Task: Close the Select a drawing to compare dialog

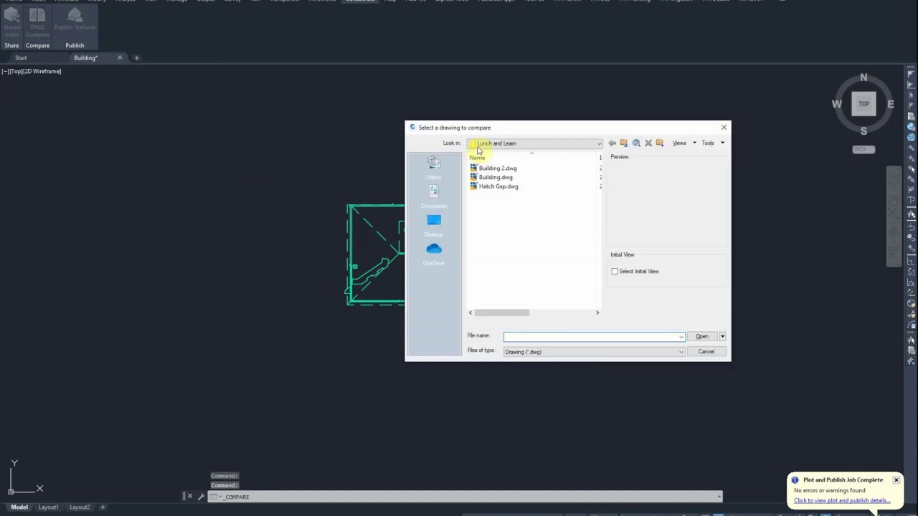Action: (x=724, y=128)
